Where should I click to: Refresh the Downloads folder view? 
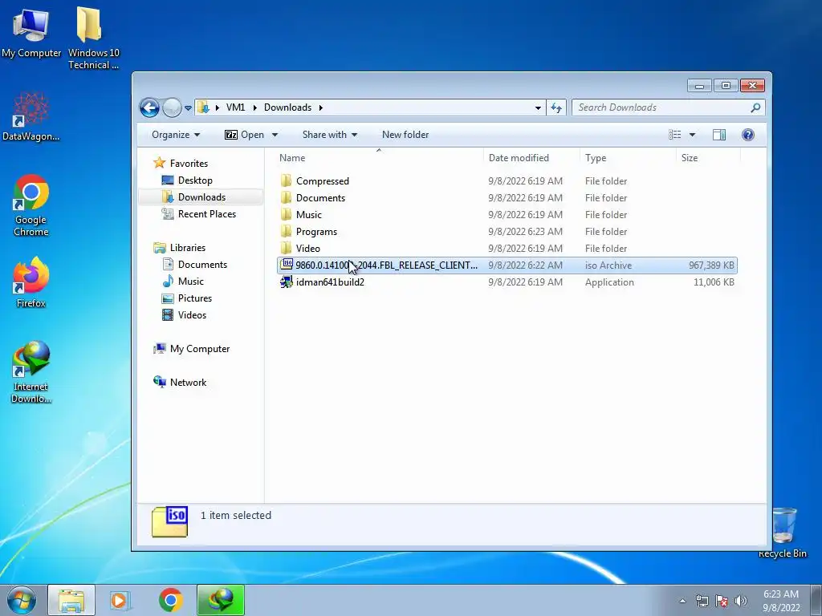coord(556,108)
